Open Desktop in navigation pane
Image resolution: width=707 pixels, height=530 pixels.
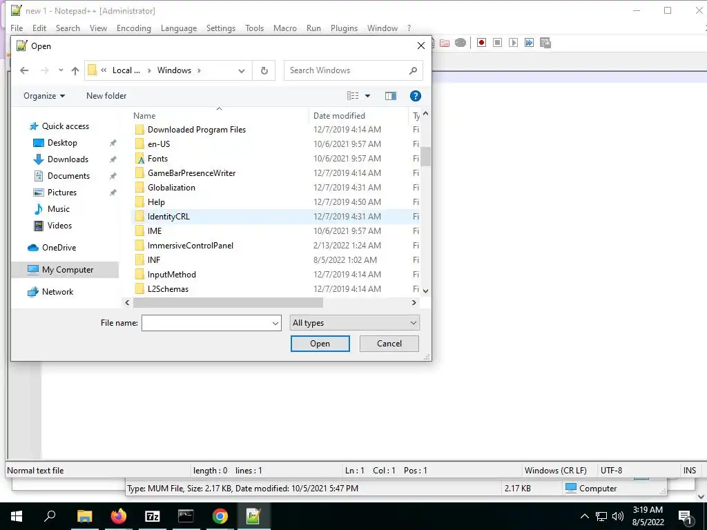point(62,143)
